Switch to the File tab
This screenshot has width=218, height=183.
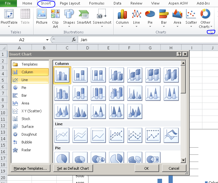8,3
